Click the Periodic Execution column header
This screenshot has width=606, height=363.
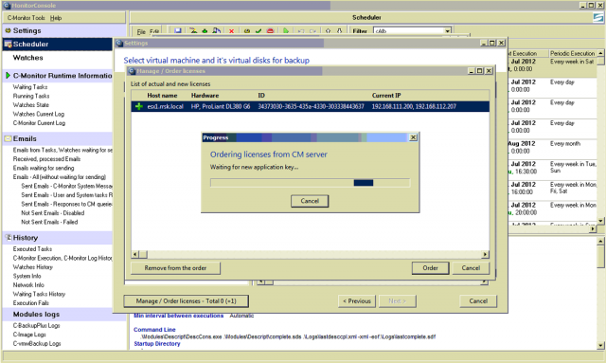[572, 53]
